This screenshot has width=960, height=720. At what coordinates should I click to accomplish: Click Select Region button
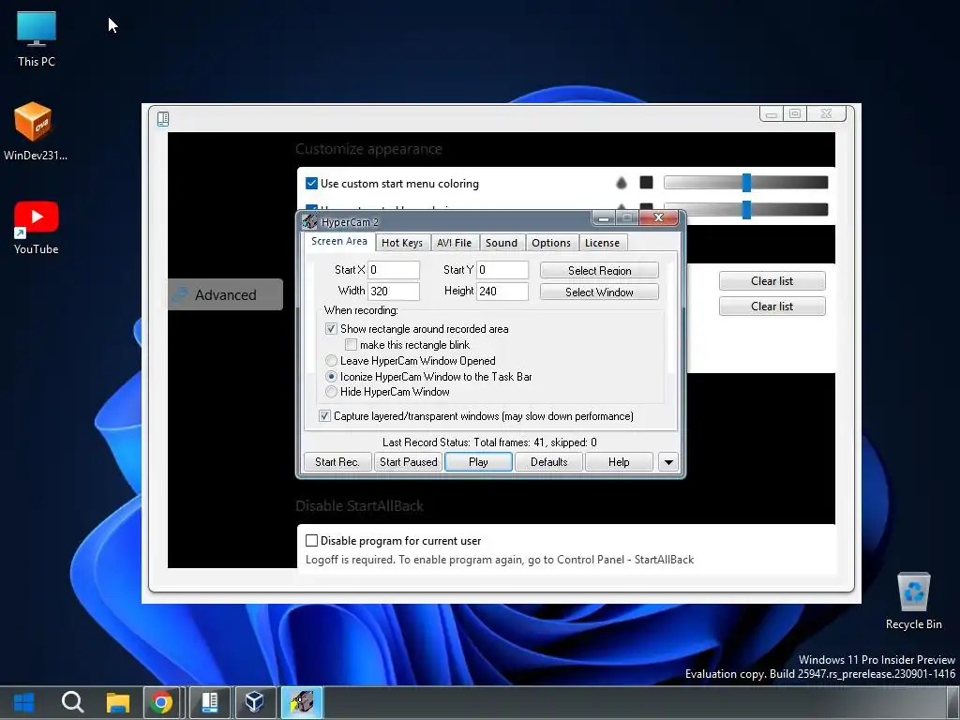point(599,271)
